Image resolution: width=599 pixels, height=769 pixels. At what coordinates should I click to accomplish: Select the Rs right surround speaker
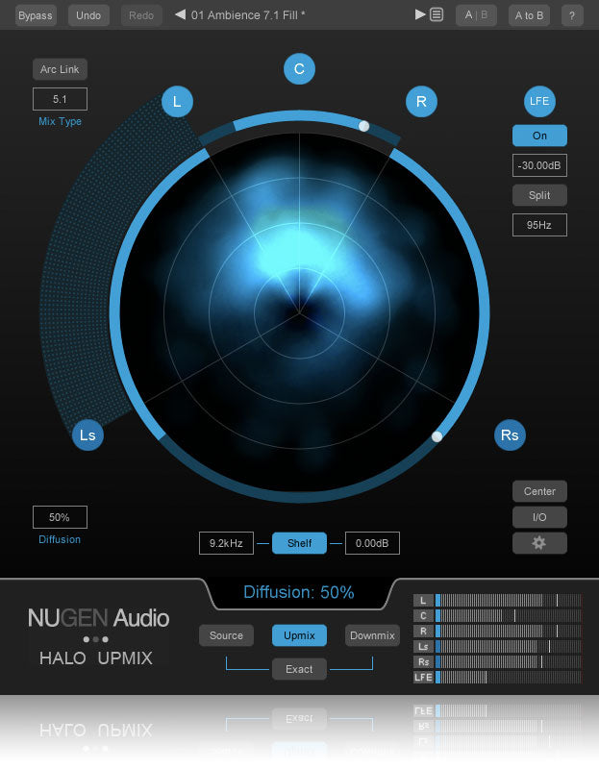(510, 435)
